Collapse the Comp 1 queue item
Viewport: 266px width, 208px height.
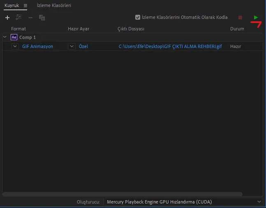pyautogui.click(x=5, y=37)
